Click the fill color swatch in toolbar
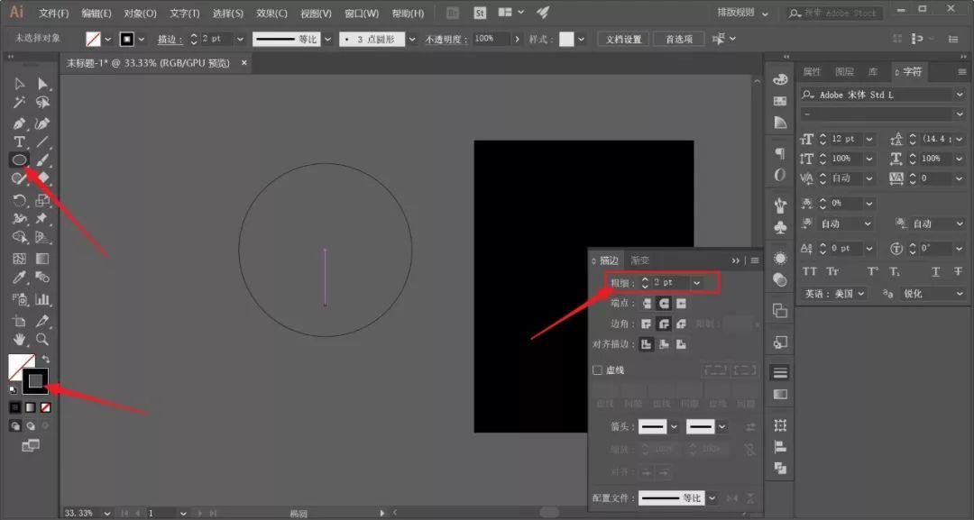974x520 pixels. click(x=21, y=367)
